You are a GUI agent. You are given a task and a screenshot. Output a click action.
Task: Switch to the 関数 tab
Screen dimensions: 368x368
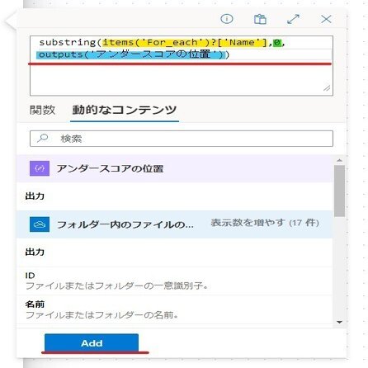pyautogui.click(x=42, y=110)
